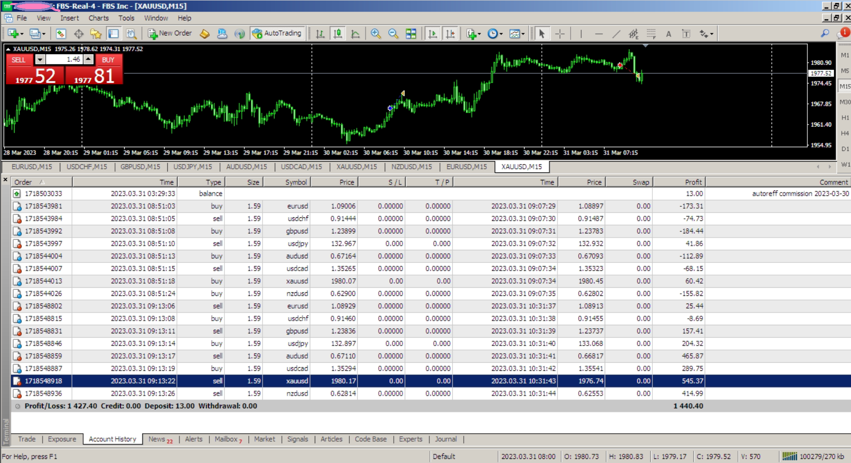The height and width of the screenshot is (463, 851).
Task: Open the Insert menu
Action: coord(69,18)
